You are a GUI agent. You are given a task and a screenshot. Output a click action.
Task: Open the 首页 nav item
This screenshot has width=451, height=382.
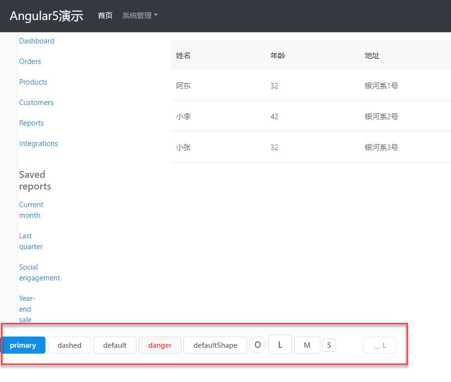click(105, 16)
